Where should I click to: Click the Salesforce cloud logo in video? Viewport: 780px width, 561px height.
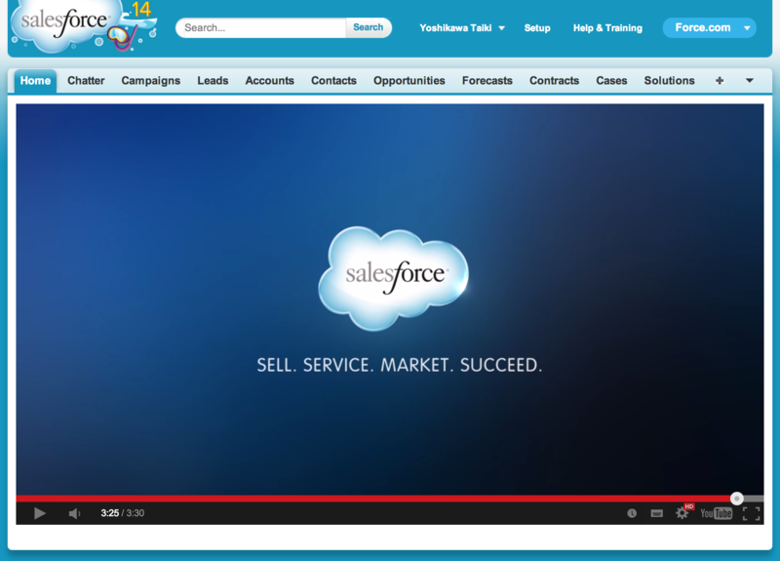point(393,278)
